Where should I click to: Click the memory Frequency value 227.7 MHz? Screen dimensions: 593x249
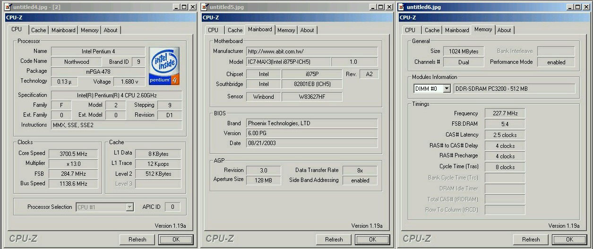(505, 114)
